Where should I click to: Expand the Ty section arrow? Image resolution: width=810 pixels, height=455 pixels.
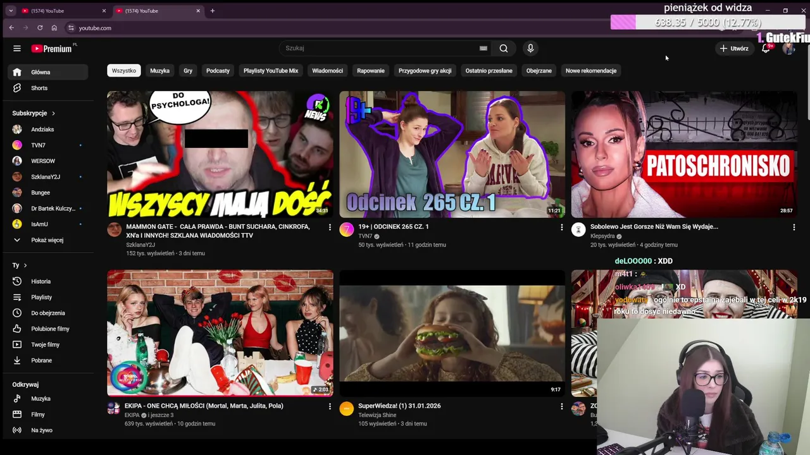click(x=25, y=265)
